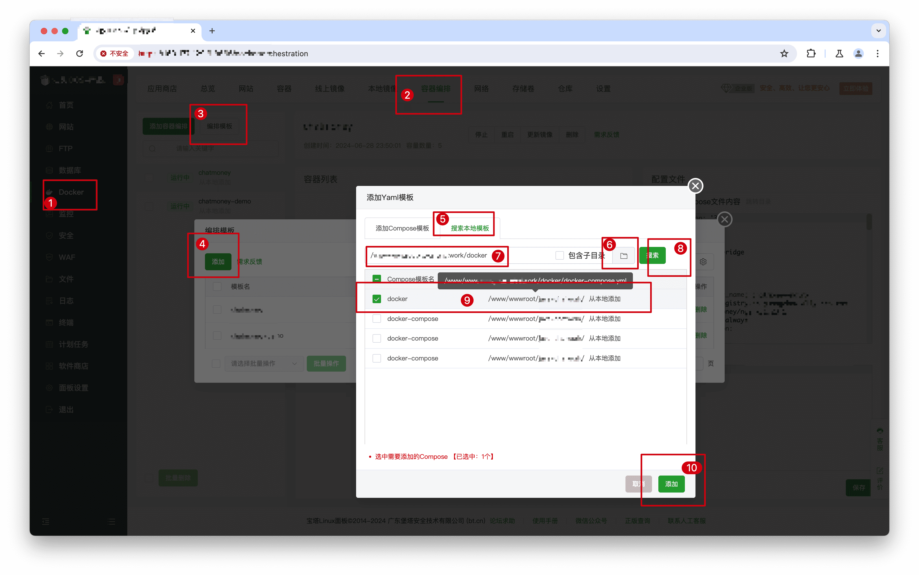Select the 存储卷 top tab
The height and width of the screenshot is (575, 919).
click(523, 89)
